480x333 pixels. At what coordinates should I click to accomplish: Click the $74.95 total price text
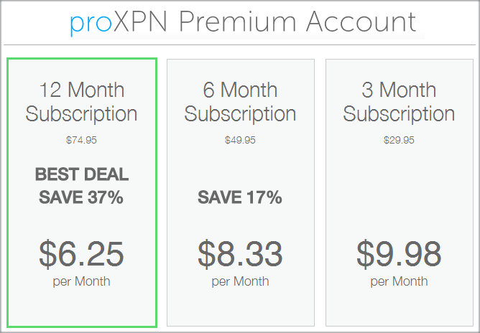[x=81, y=140]
